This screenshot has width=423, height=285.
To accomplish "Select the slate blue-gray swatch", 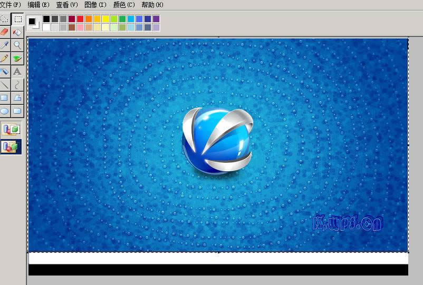I will pos(148,27).
